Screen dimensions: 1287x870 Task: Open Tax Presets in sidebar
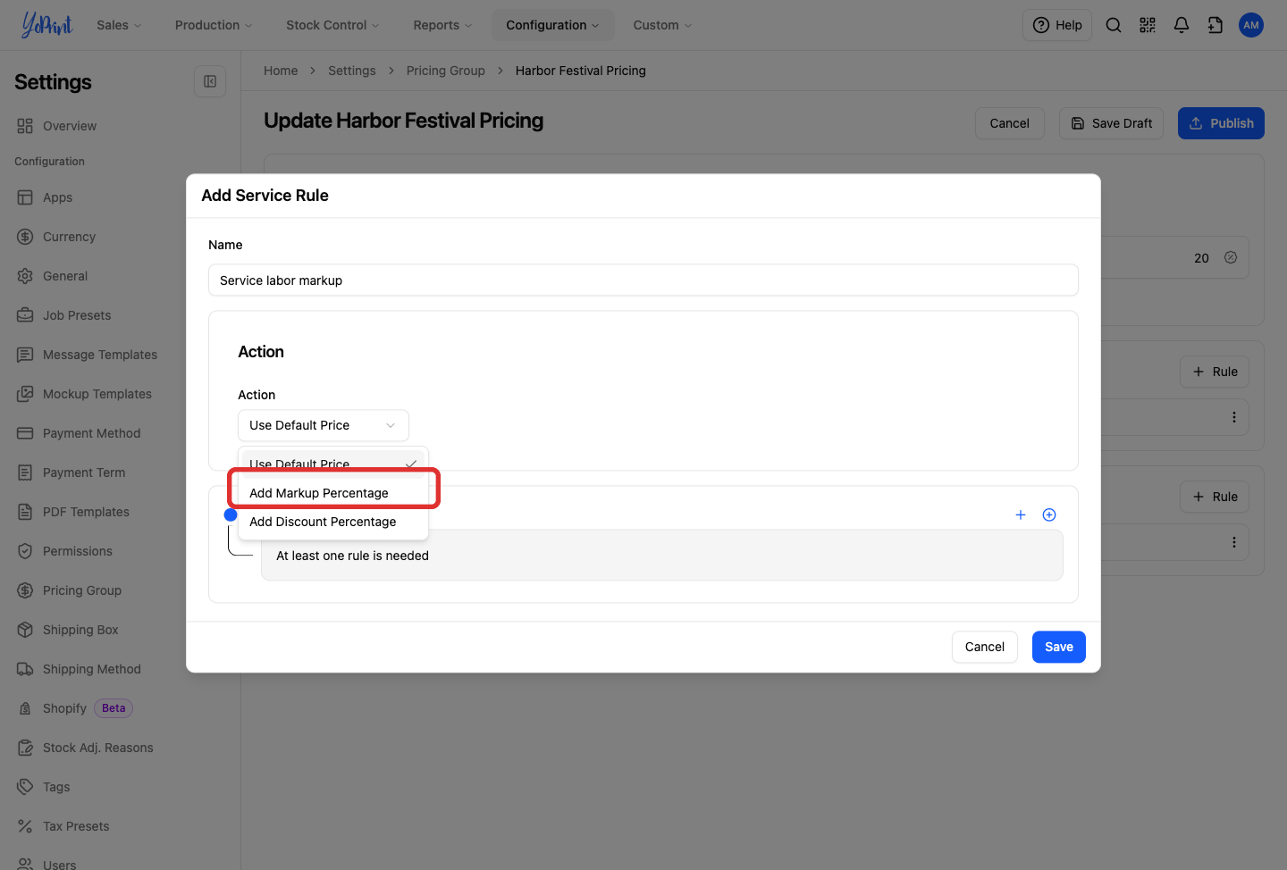coord(76,826)
